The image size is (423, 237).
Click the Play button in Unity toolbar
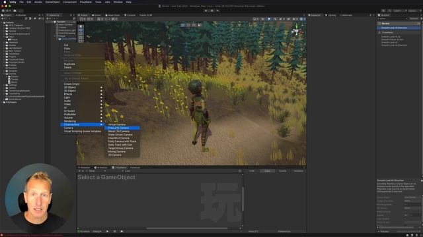point(206,11)
